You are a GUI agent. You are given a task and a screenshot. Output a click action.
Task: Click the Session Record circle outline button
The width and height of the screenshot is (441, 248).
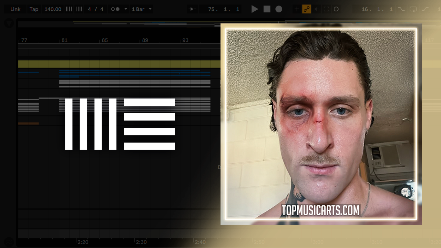point(336,9)
